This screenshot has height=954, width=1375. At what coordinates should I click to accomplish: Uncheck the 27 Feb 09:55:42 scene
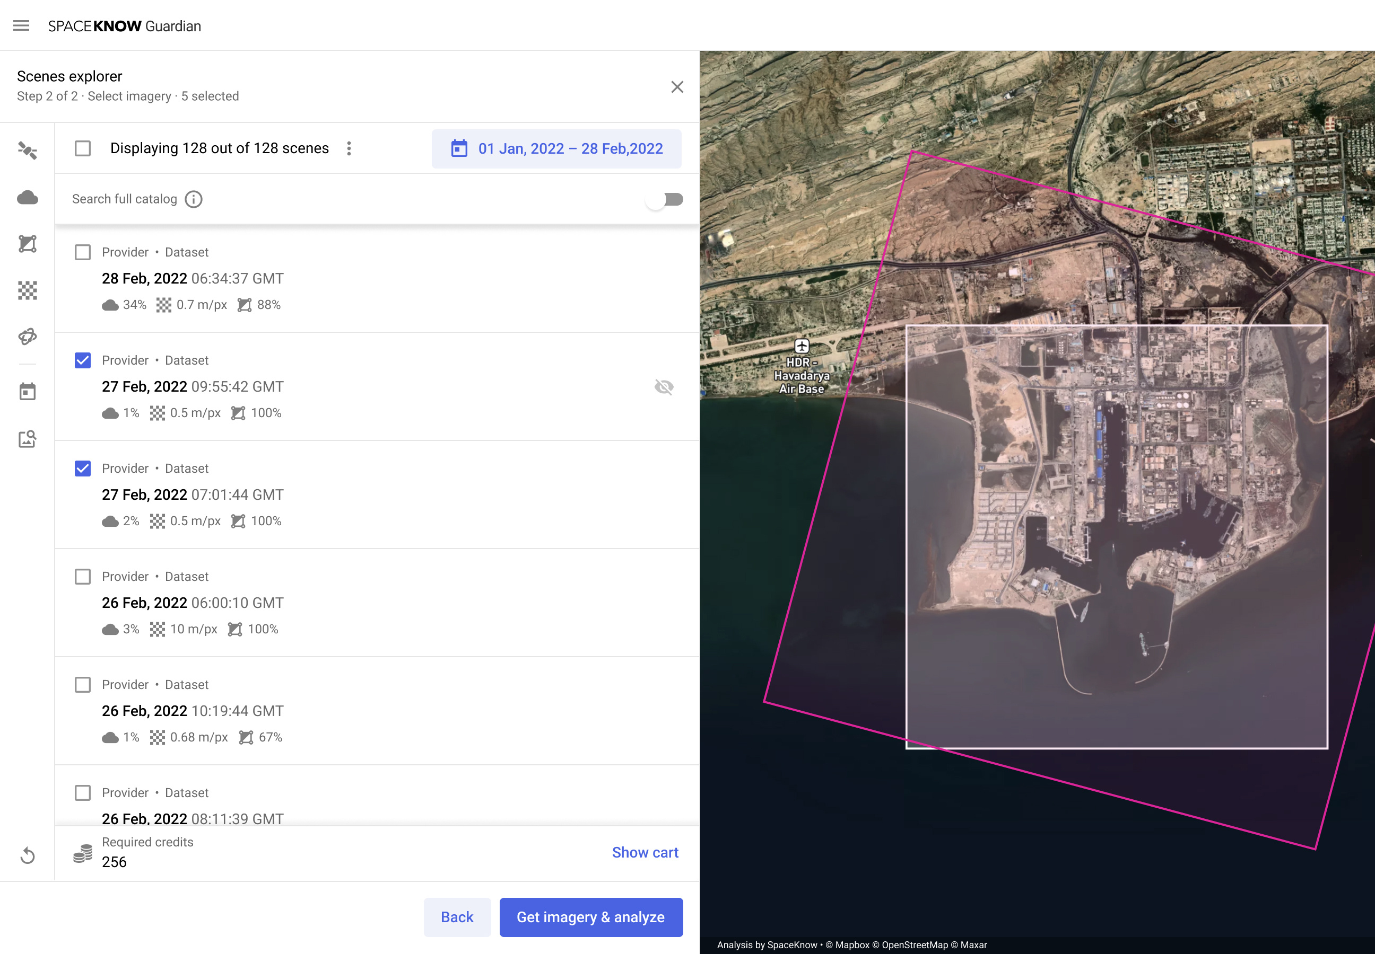click(x=83, y=360)
